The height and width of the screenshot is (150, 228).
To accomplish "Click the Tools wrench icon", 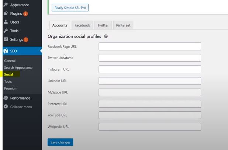I will (6, 31).
